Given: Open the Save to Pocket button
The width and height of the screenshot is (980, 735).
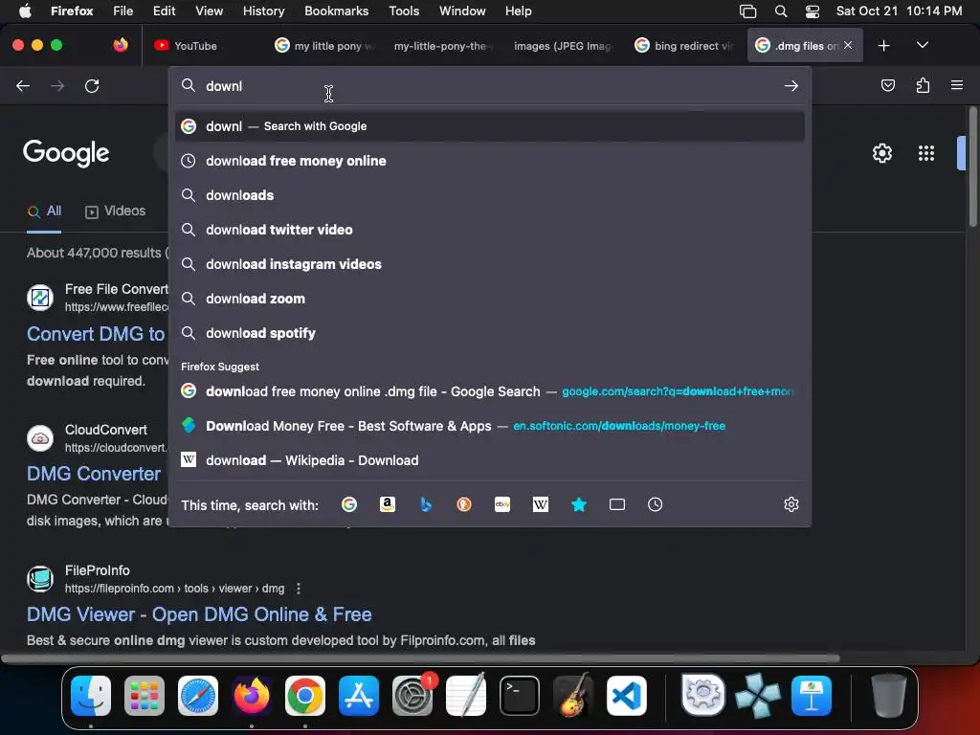Looking at the screenshot, I should pyautogui.click(x=887, y=85).
